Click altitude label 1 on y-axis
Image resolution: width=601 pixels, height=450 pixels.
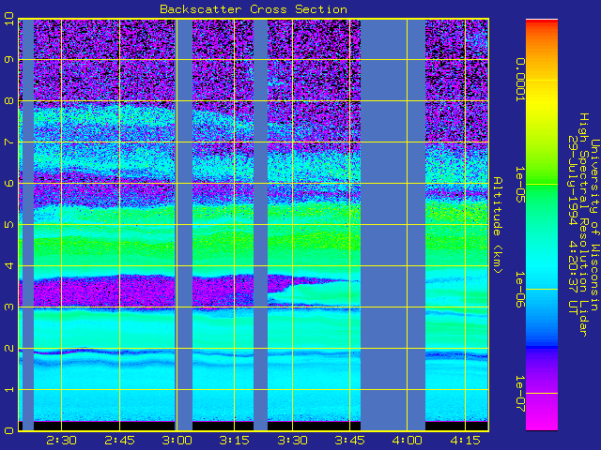click(9, 389)
